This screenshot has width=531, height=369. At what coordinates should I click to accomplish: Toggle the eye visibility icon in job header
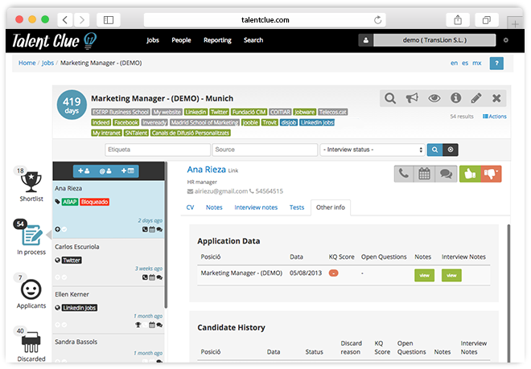(434, 98)
